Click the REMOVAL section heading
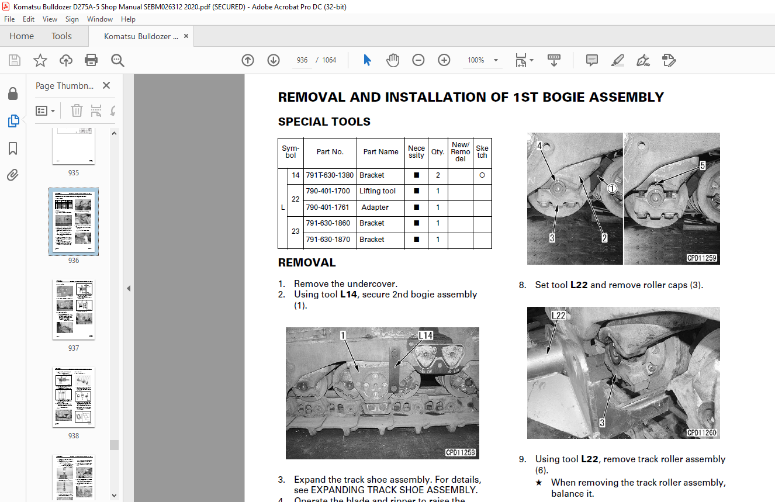The image size is (775, 502). coord(307,263)
